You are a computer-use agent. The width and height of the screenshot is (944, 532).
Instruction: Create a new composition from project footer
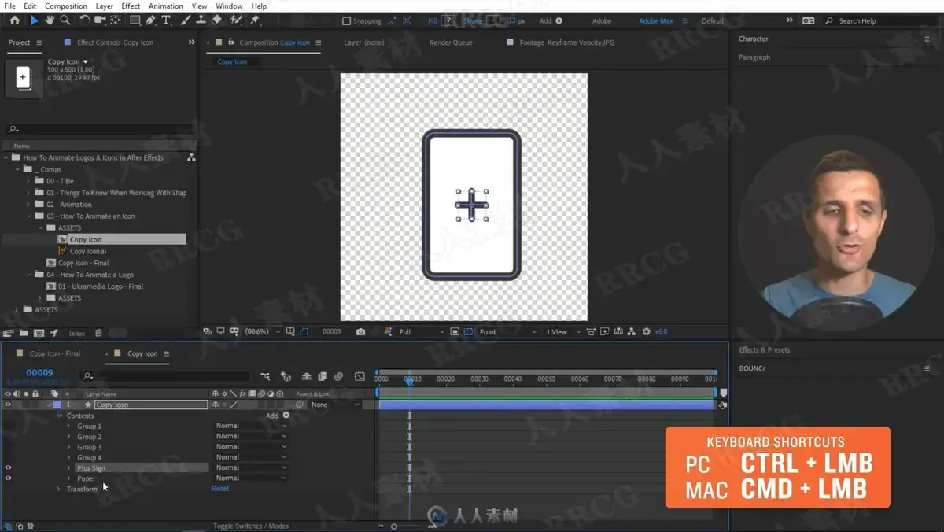point(39,333)
